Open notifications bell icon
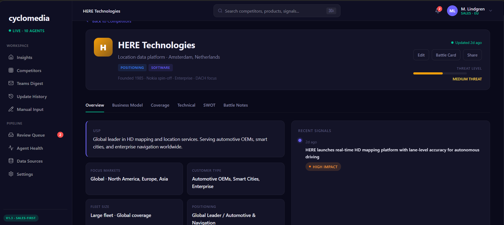Screen dimensions: 504x225 [x=438, y=11]
